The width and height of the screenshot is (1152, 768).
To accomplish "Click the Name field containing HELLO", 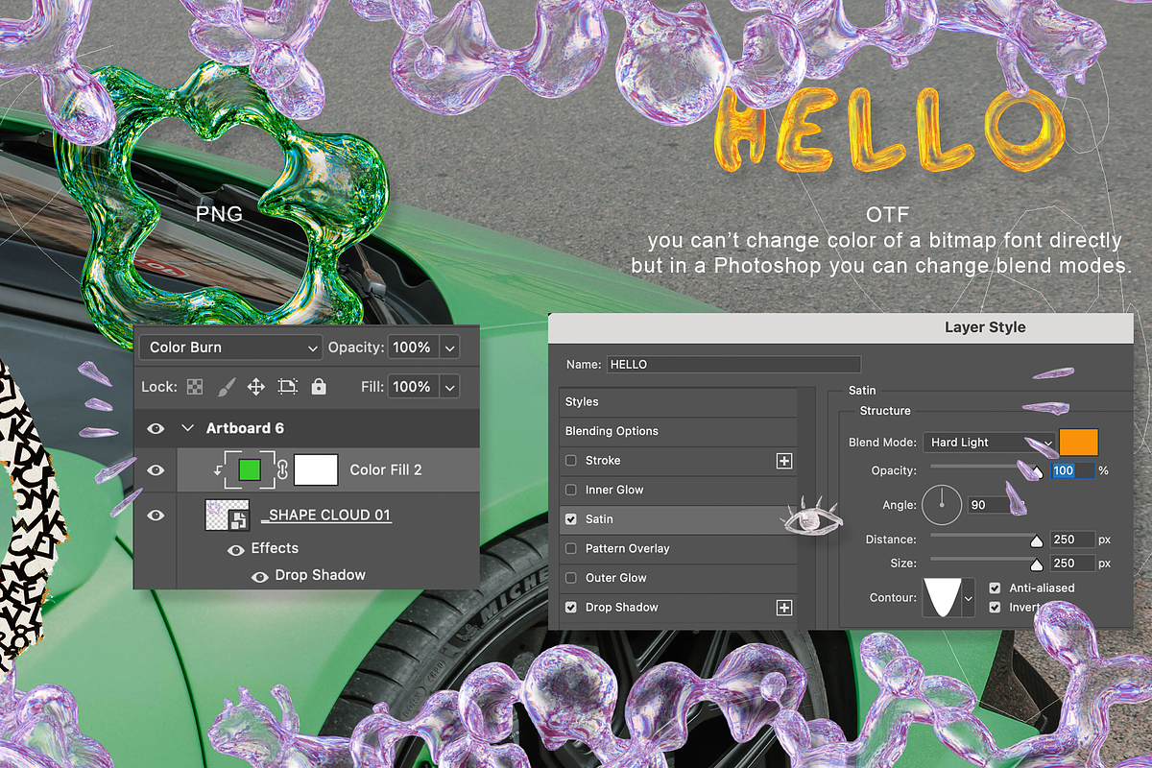I will point(733,365).
